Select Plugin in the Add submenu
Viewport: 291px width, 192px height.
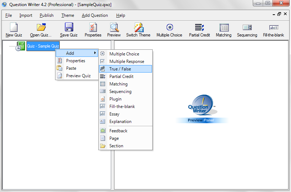pos(125,99)
